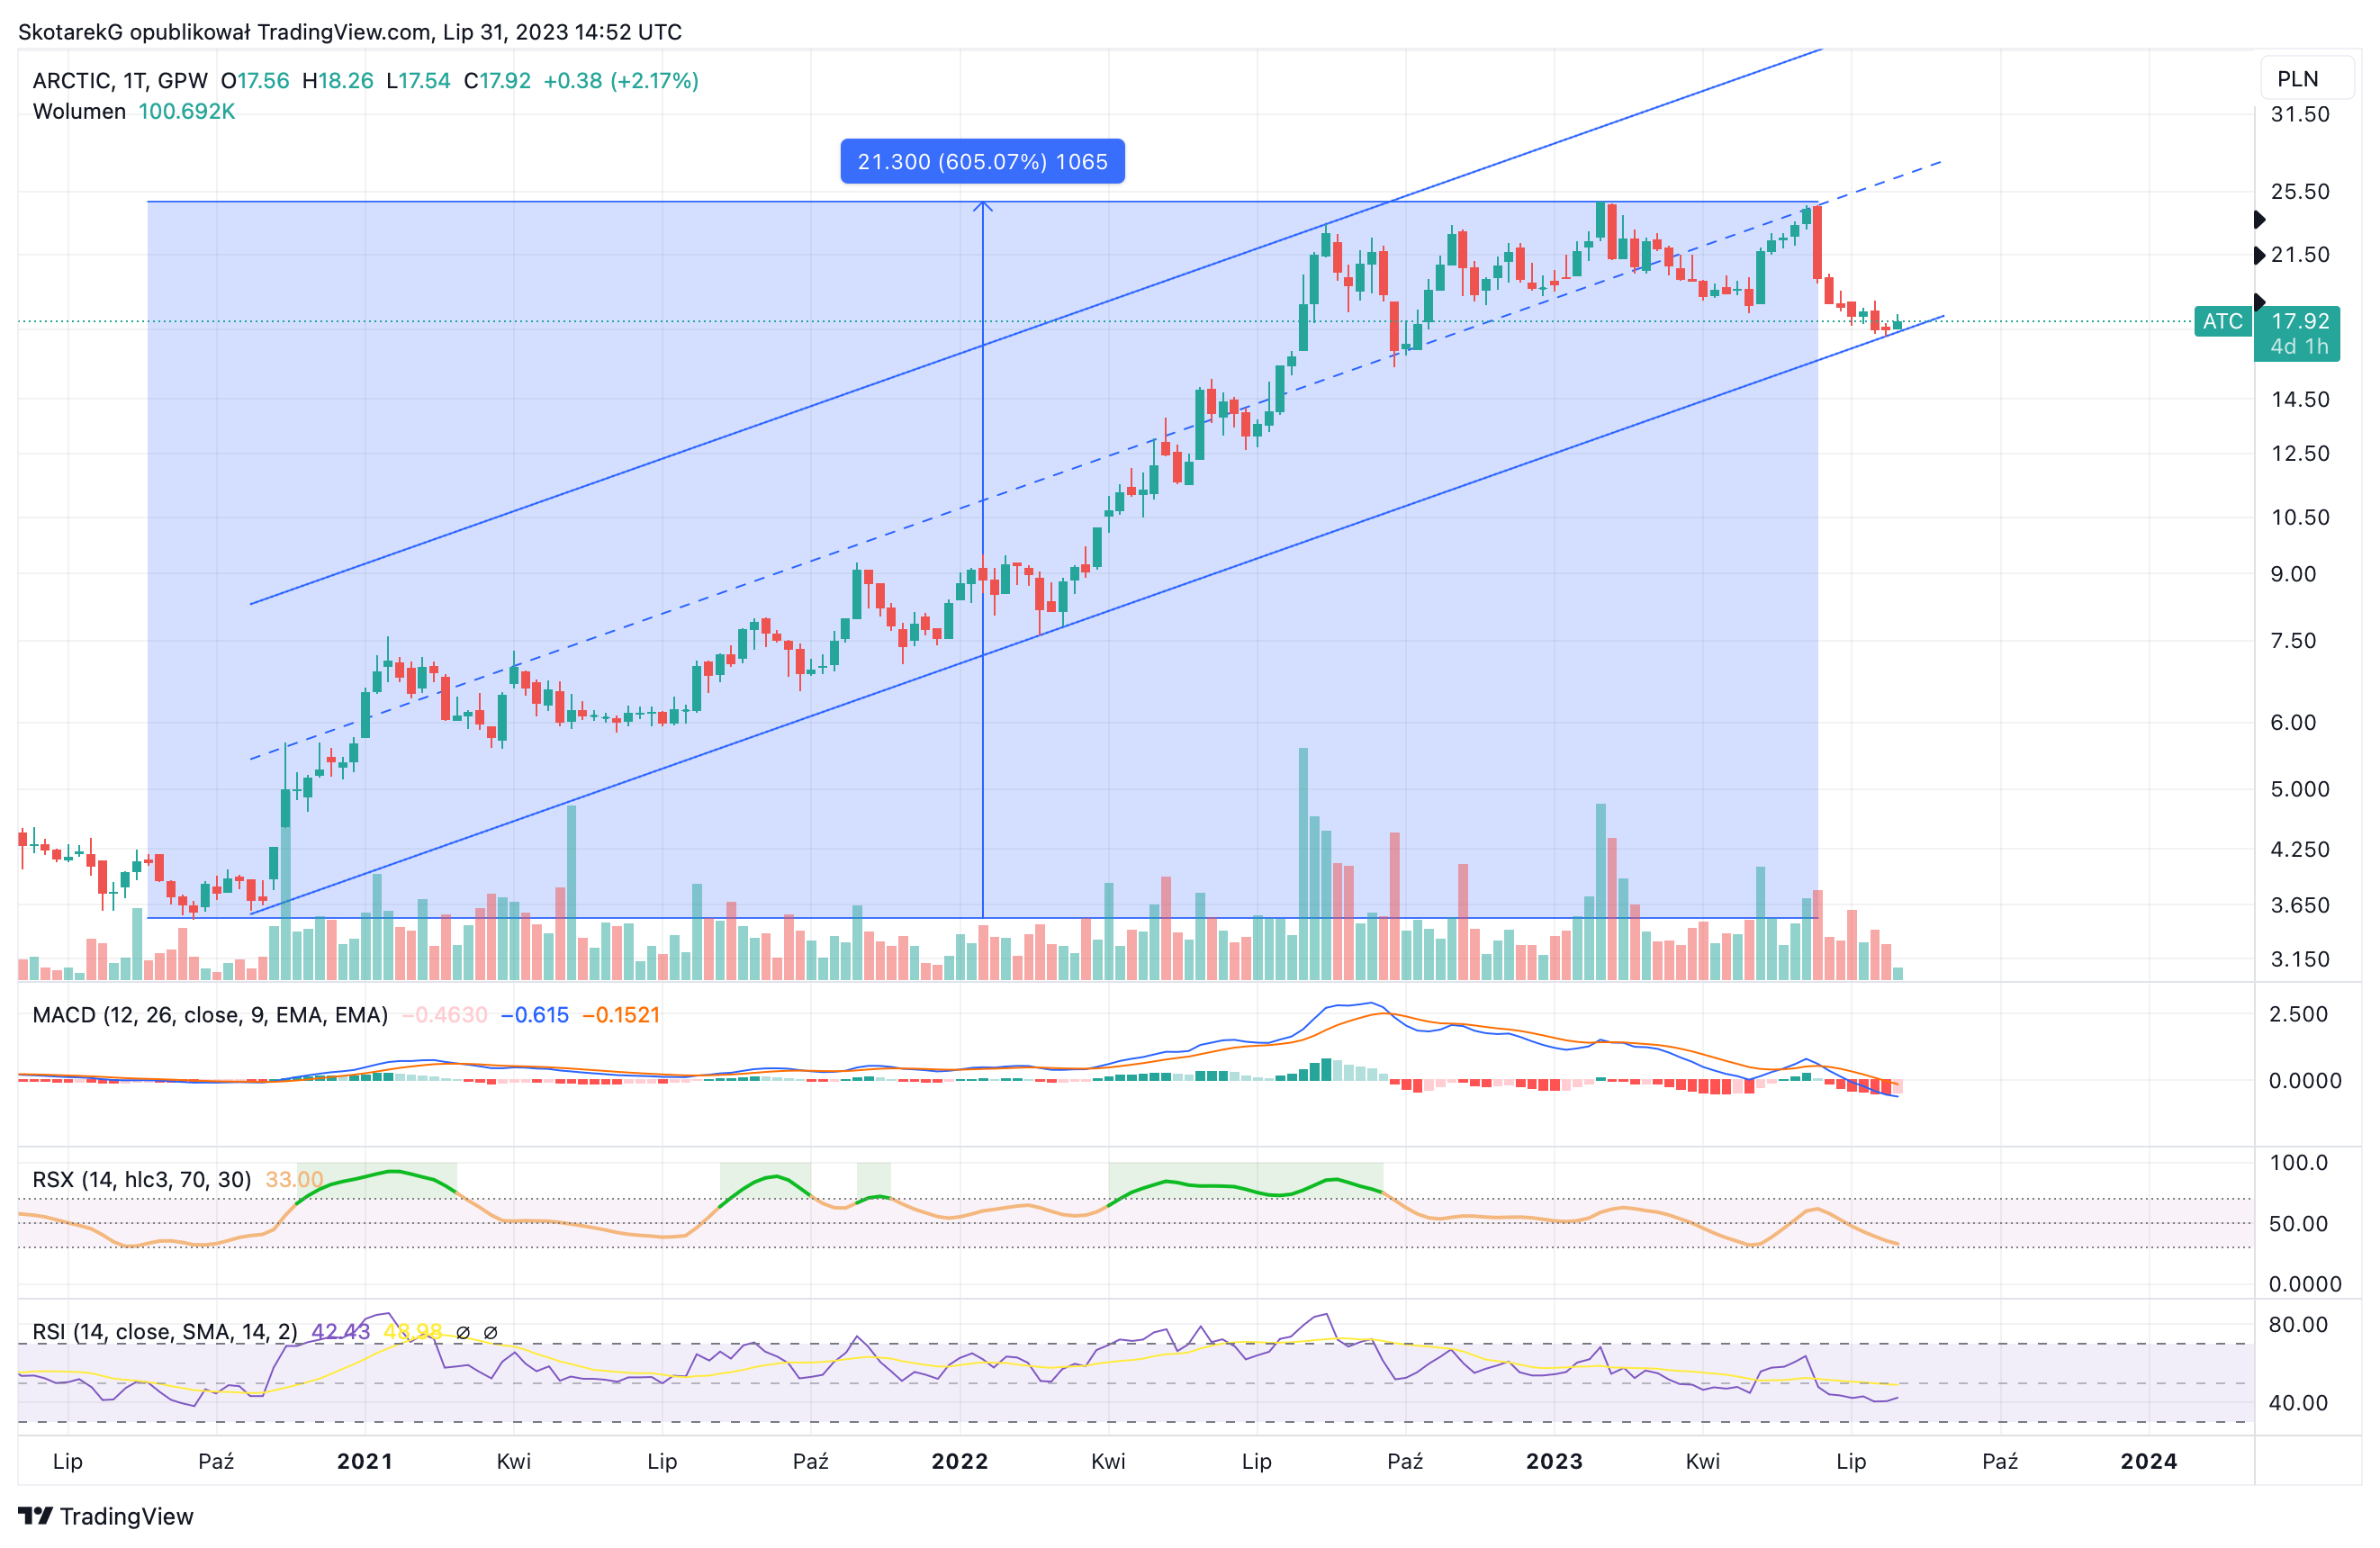This screenshot has height=1548, width=2380.
Task: Click the MACD value -0.615
Action: click(535, 1015)
